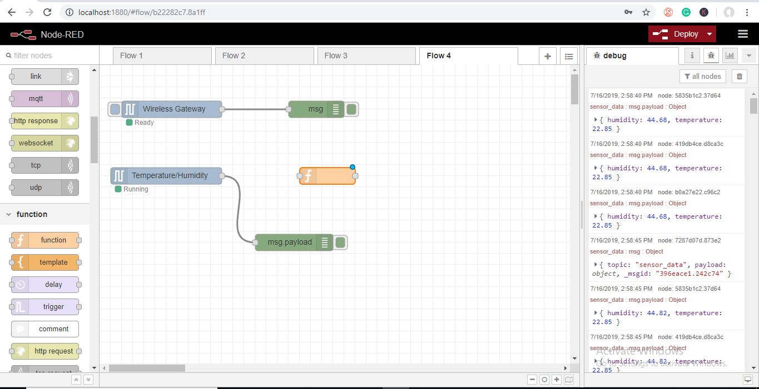Image resolution: width=759 pixels, height=389 pixels.
Task: Select the http request palette node
Action: [44, 351]
